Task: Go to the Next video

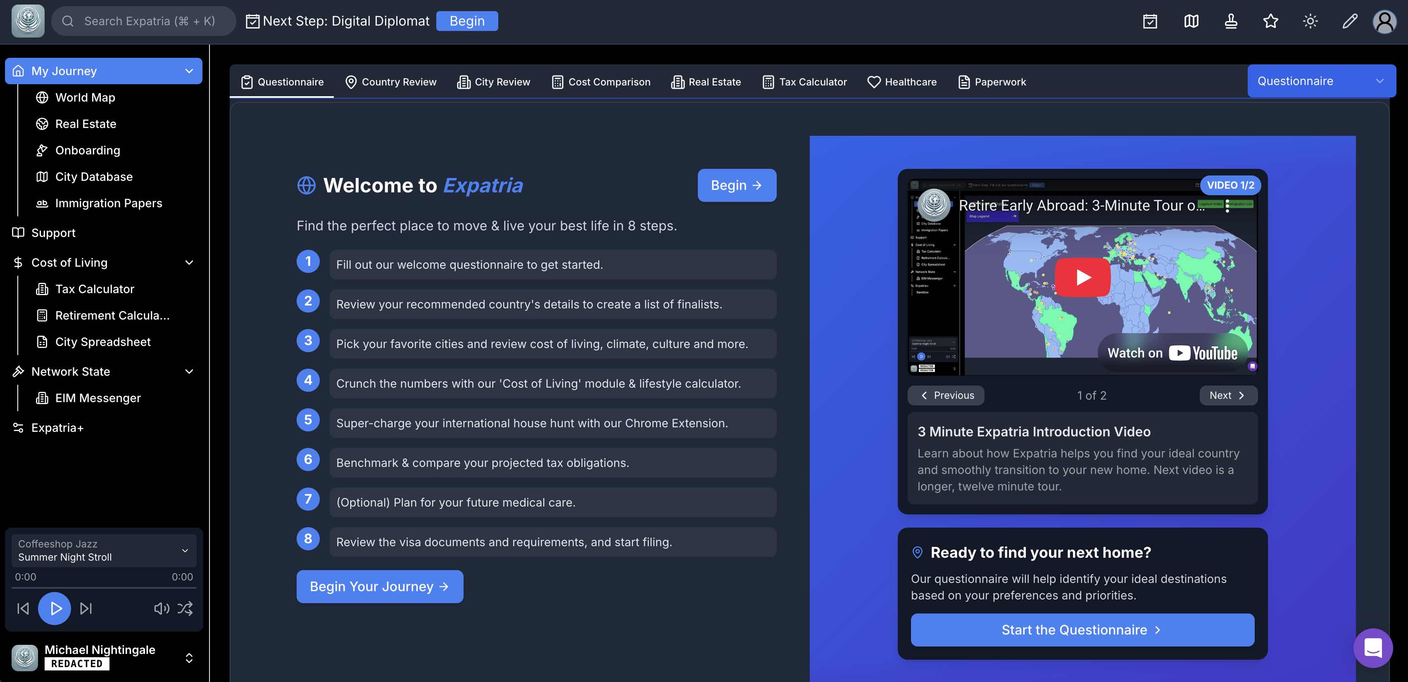Action: coord(1228,395)
